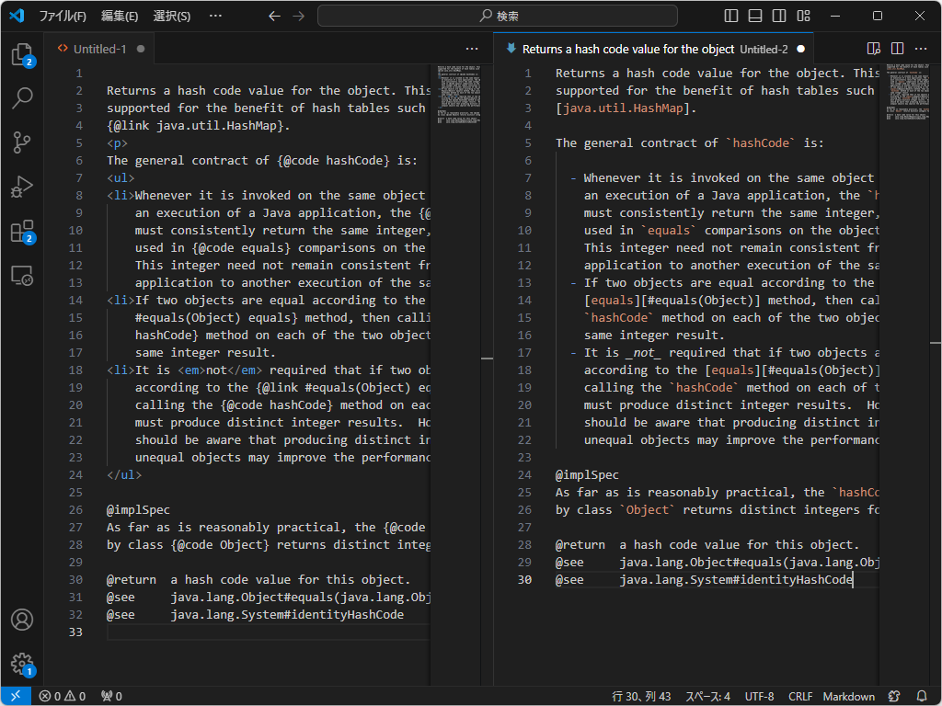
Task: Open the overflow menu next to 選択
Action: [214, 16]
